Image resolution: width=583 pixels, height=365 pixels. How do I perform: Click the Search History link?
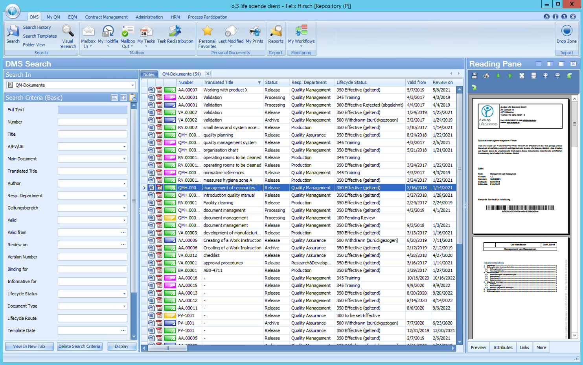pos(37,27)
